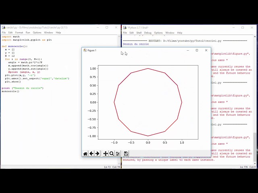Save the figure with the floppy disk icon
The height and width of the screenshot is (193, 258).
point(126,154)
